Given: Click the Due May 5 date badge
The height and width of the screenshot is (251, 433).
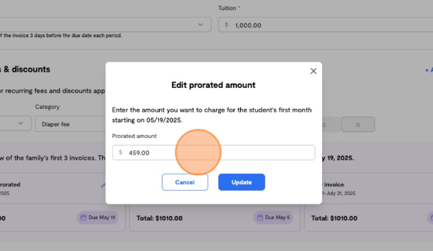Looking at the screenshot, I should pos(273,218).
